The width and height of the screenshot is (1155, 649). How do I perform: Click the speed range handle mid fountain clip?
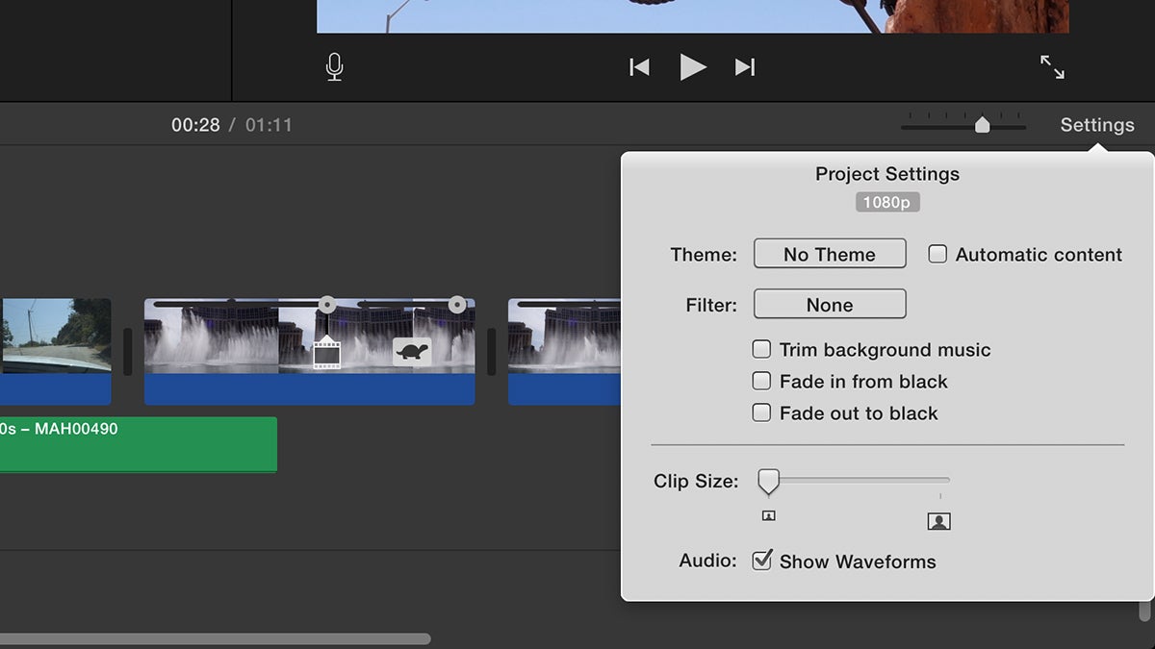(x=327, y=305)
